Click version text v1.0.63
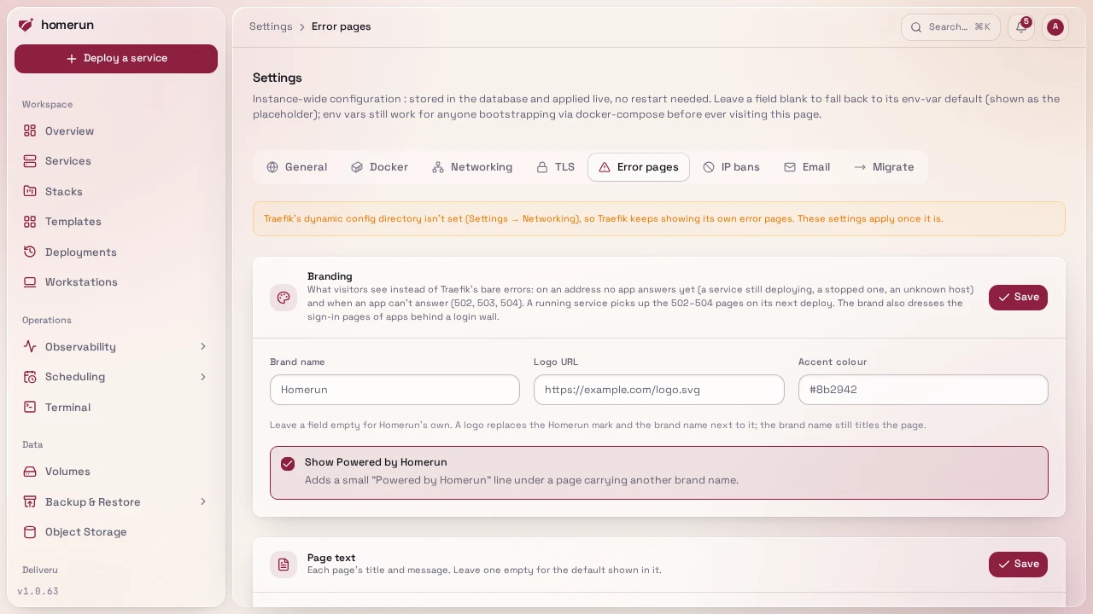This screenshot has height=614, width=1093. tap(38, 591)
